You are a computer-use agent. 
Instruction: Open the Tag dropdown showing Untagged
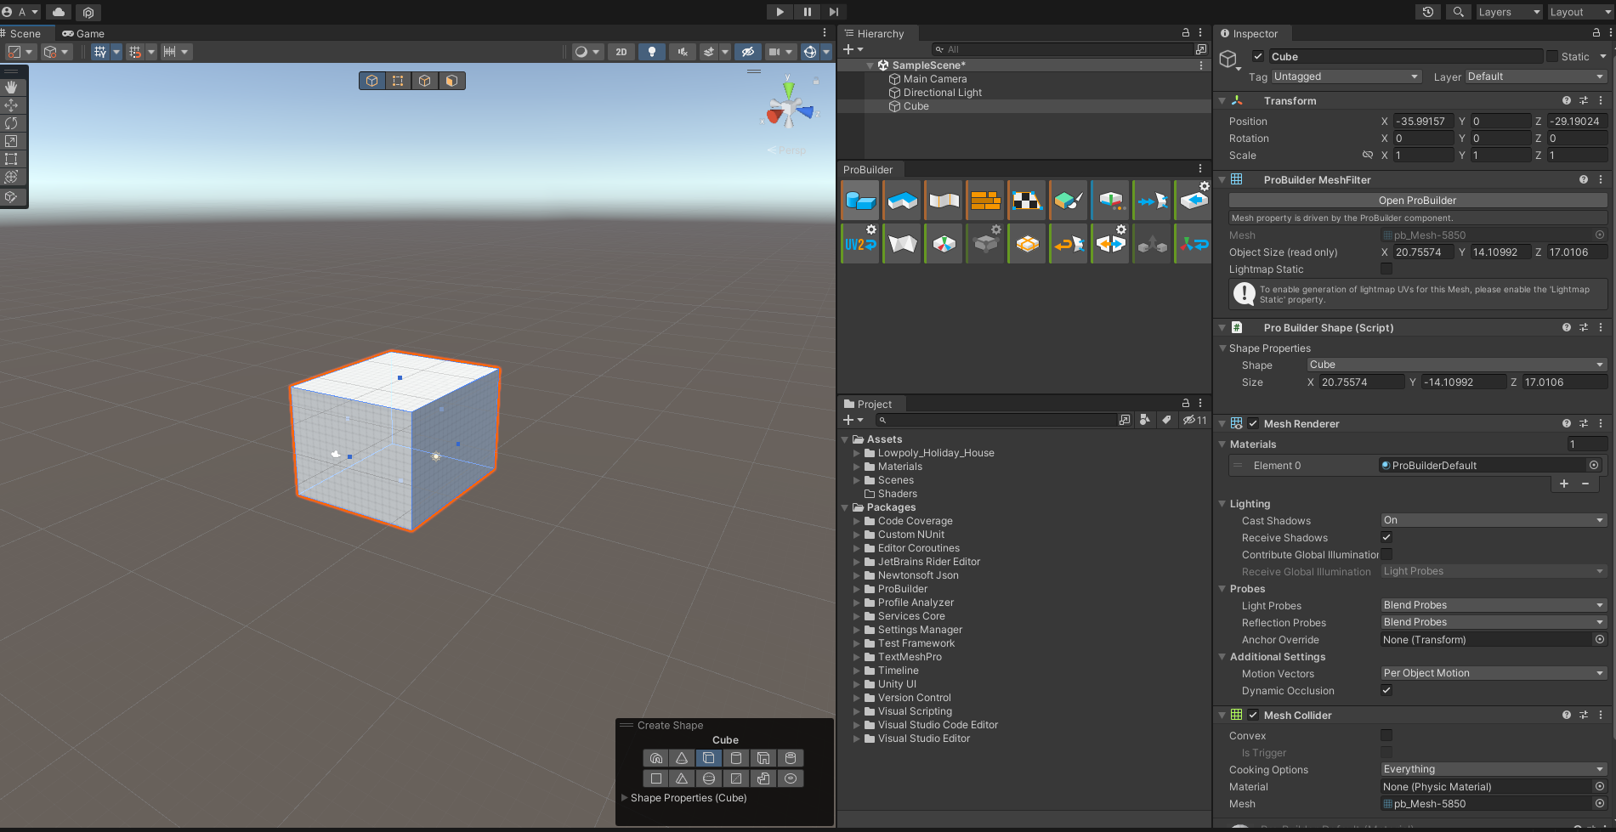pyautogui.click(x=1346, y=76)
